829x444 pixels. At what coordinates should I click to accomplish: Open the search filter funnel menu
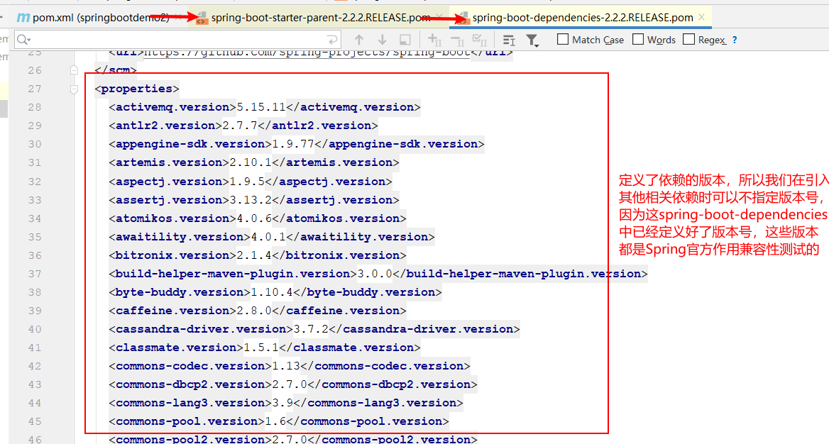[532, 40]
